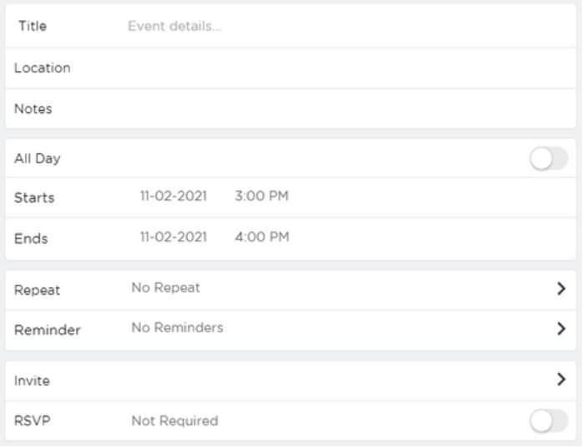Click the Location field

point(334,68)
